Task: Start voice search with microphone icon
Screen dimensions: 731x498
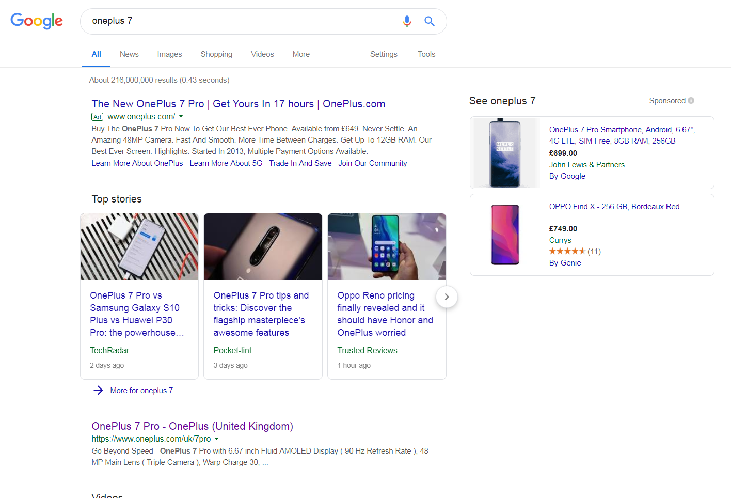Action: [407, 21]
